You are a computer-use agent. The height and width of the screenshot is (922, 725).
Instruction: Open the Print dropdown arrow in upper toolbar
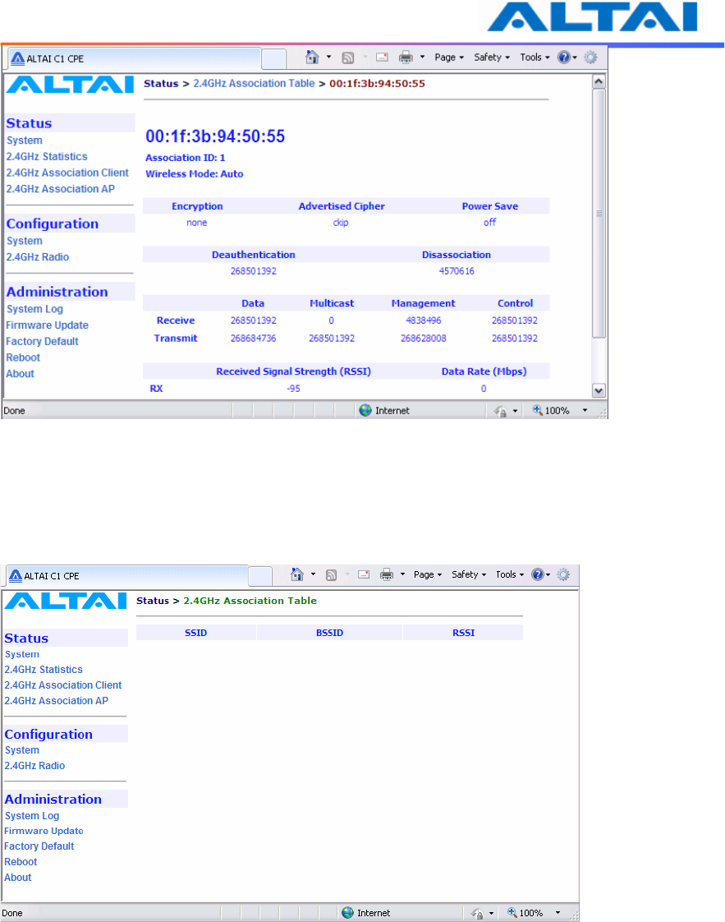422,57
